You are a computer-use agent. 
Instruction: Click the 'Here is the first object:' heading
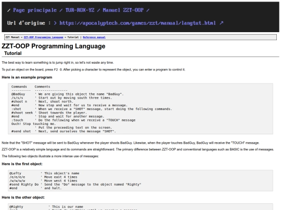(22, 164)
